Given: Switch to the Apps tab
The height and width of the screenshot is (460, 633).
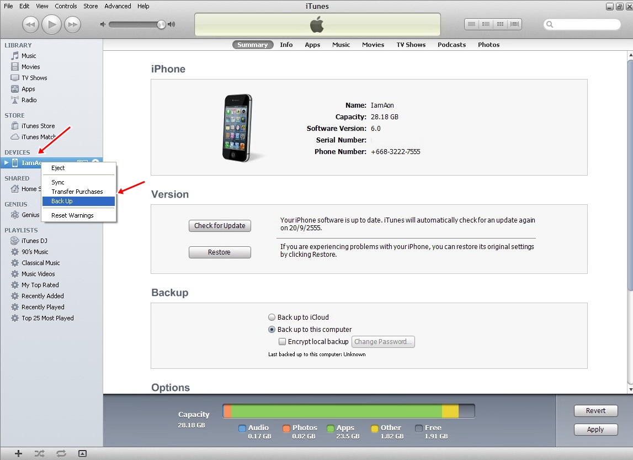Looking at the screenshot, I should [x=312, y=45].
